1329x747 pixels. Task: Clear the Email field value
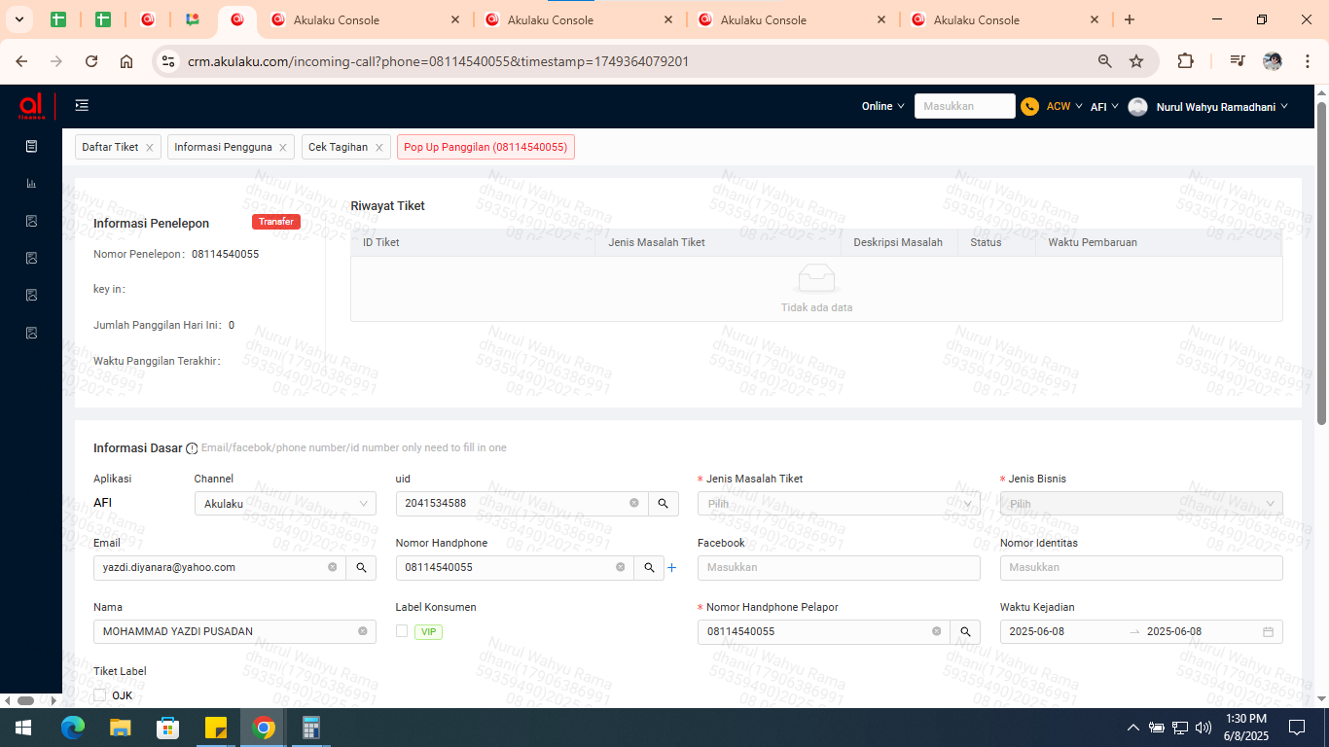pyautogui.click(x=333, y=567)
